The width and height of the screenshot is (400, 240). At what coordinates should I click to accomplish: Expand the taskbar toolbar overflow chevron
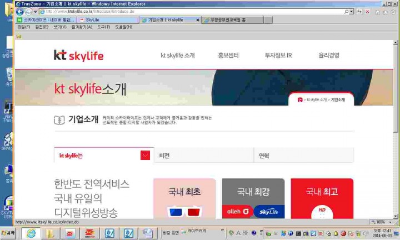pyautogui.click(x=222, y=231)
